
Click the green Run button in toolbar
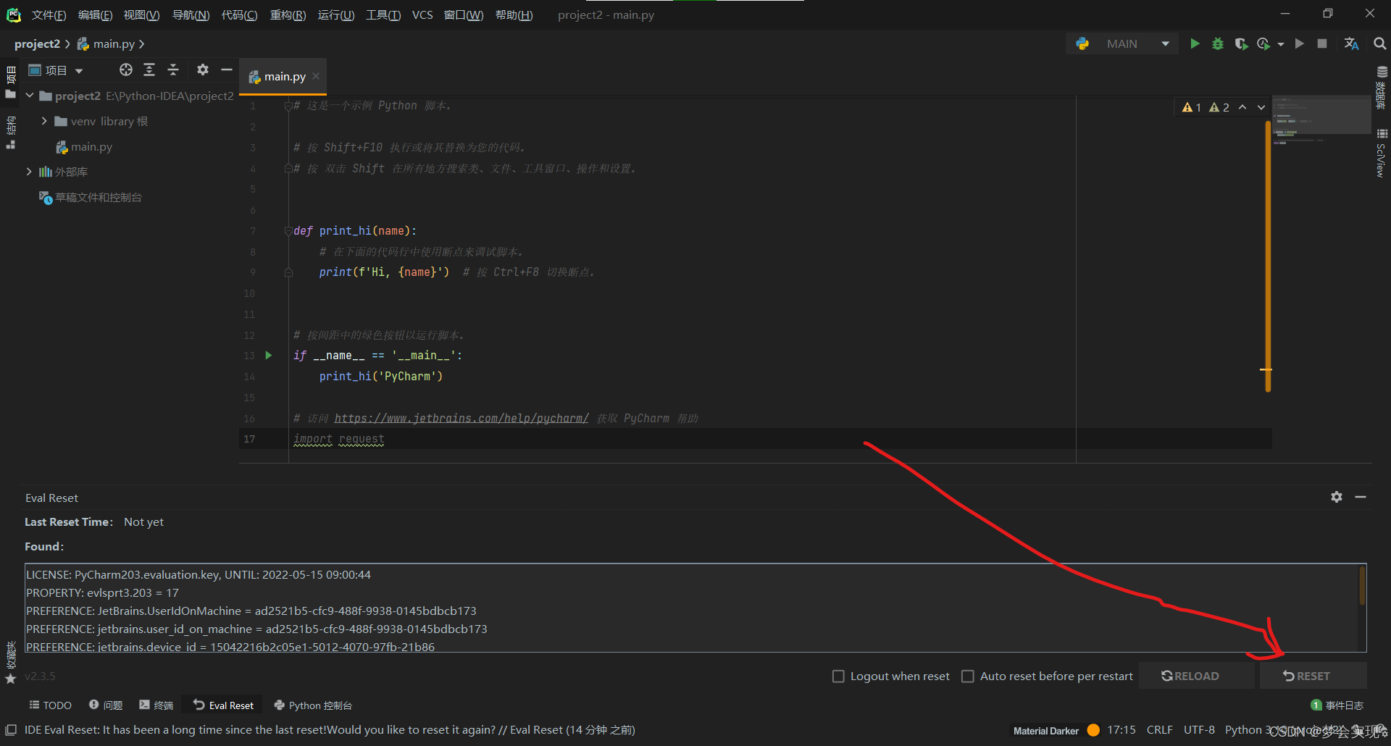coord(1195,44)
